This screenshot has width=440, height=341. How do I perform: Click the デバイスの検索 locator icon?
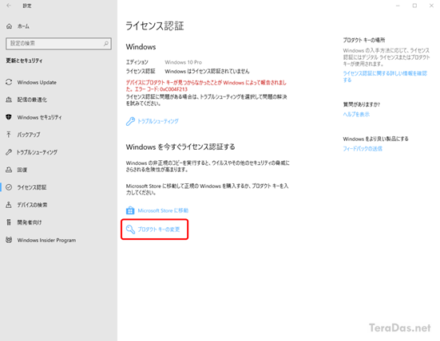(x=9, y=205)
